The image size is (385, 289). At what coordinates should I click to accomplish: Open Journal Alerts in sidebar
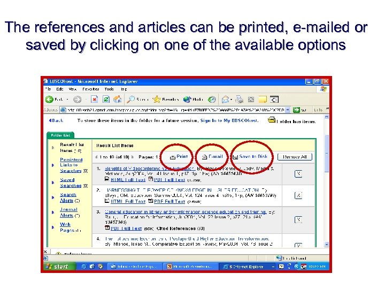click(68, 212)
